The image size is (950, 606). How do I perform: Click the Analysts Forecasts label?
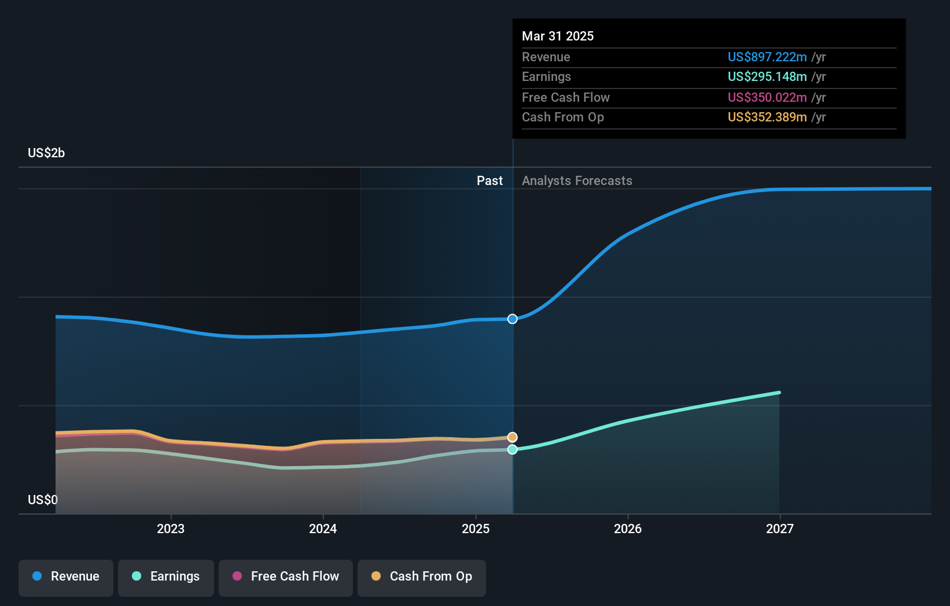point(577,180)
